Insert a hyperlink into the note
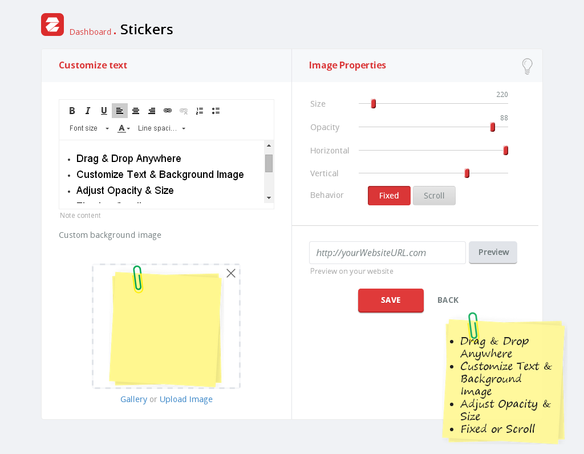The width and height of the screenshot is (584, 454). pyautogui.click(x=168, y=111)
